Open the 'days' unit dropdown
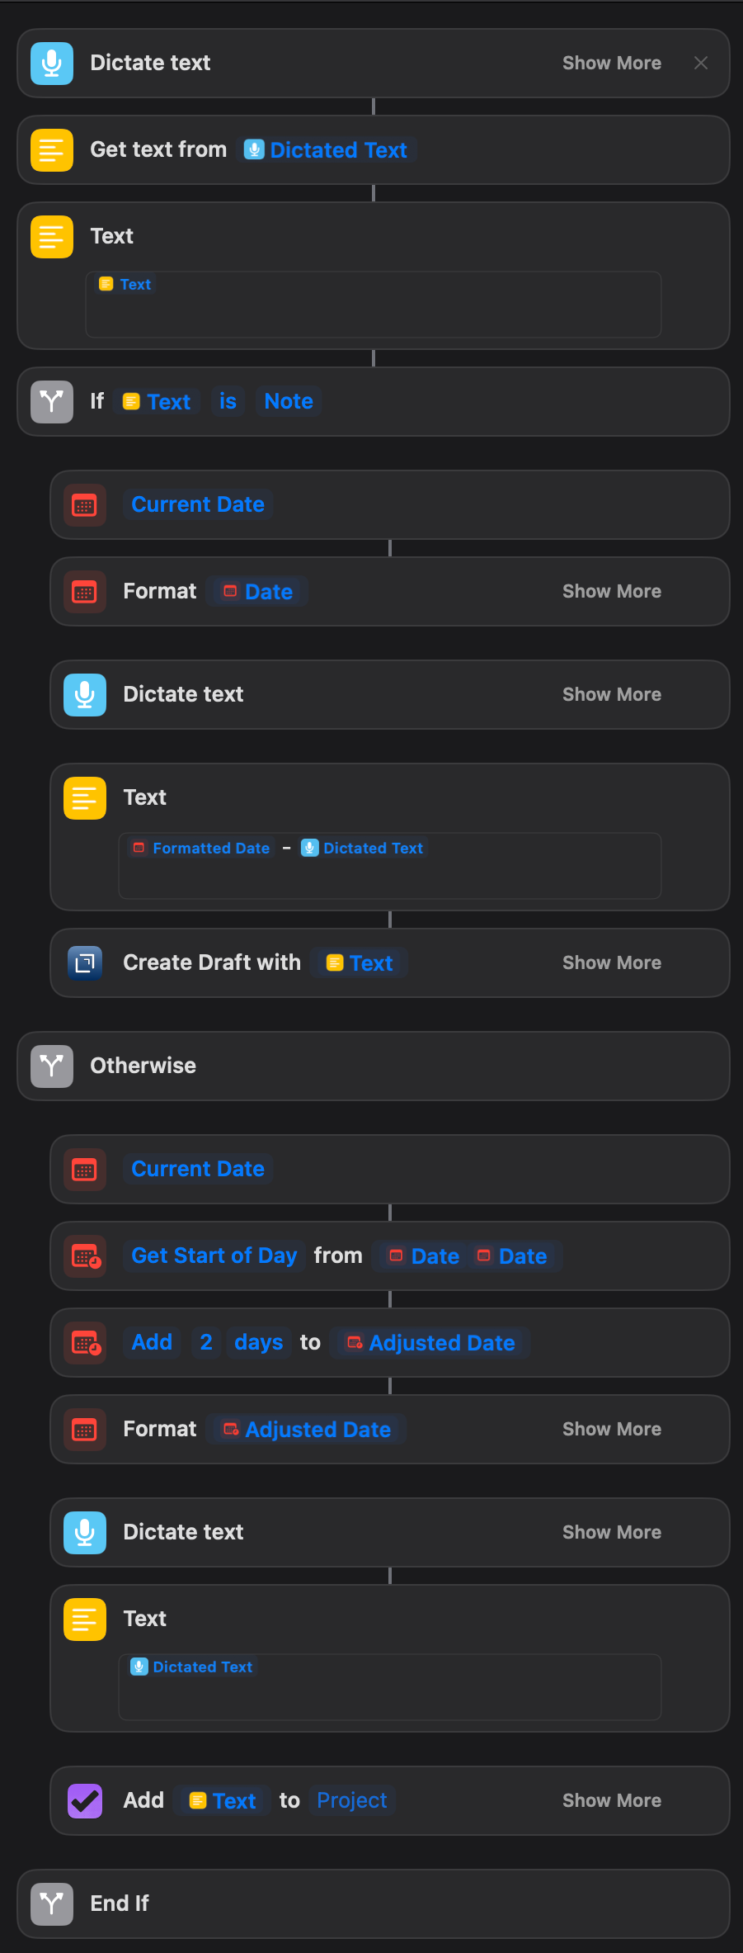 click(258, 1343)
